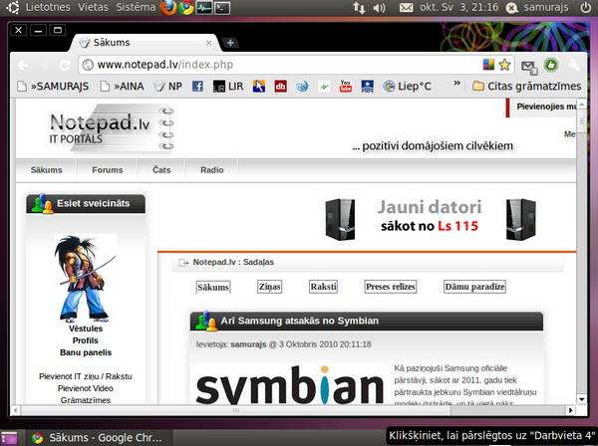Open the article title Arī Samsung atsakās no Symbian
Viewport: 598px width, 446px height.
pyautogui.click(x=300, y=321)
